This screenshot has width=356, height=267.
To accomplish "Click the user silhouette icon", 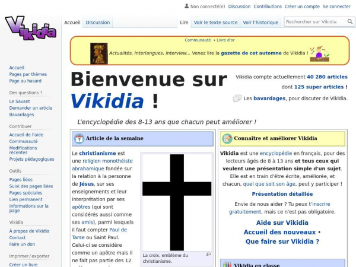I will point(187,6).
